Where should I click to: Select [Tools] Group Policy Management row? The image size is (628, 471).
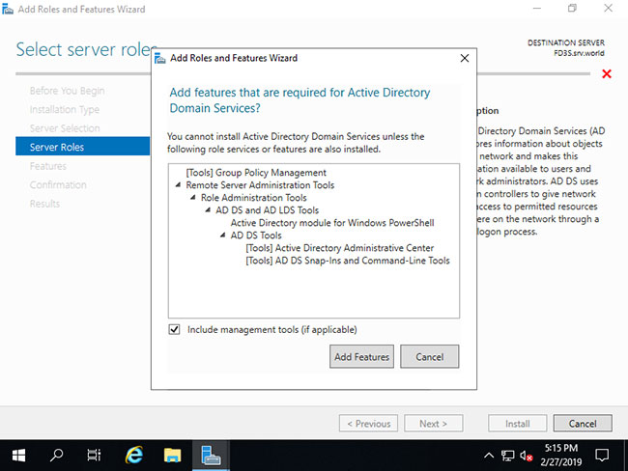(x=256, y=173)
